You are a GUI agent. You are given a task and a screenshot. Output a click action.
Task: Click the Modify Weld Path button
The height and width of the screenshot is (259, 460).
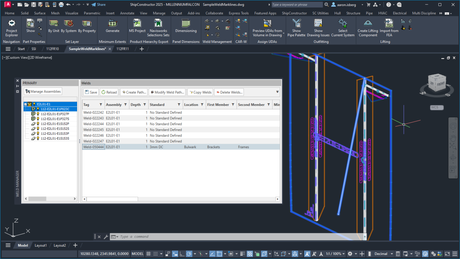click(x=167, y=92)
